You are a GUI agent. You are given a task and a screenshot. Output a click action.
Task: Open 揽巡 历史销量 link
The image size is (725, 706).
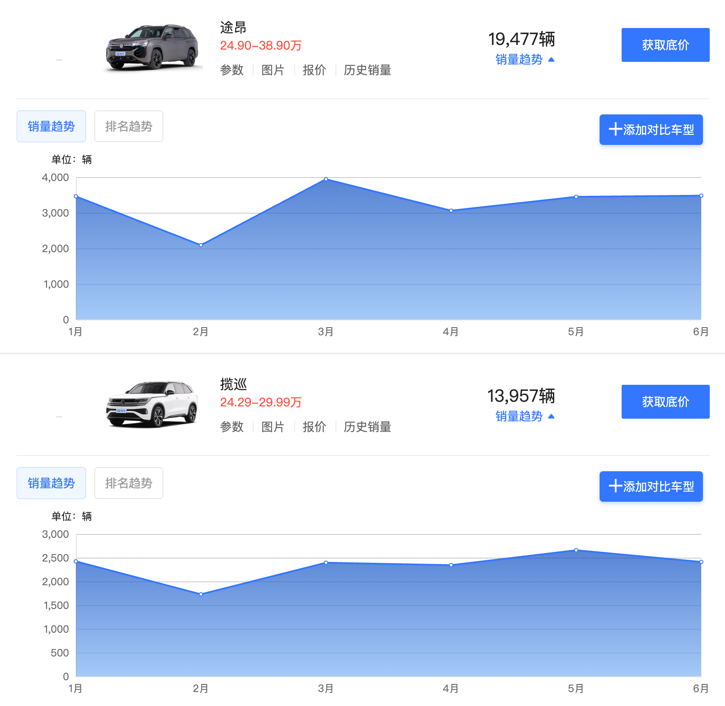pyautogui.click(x=367, y=427)
